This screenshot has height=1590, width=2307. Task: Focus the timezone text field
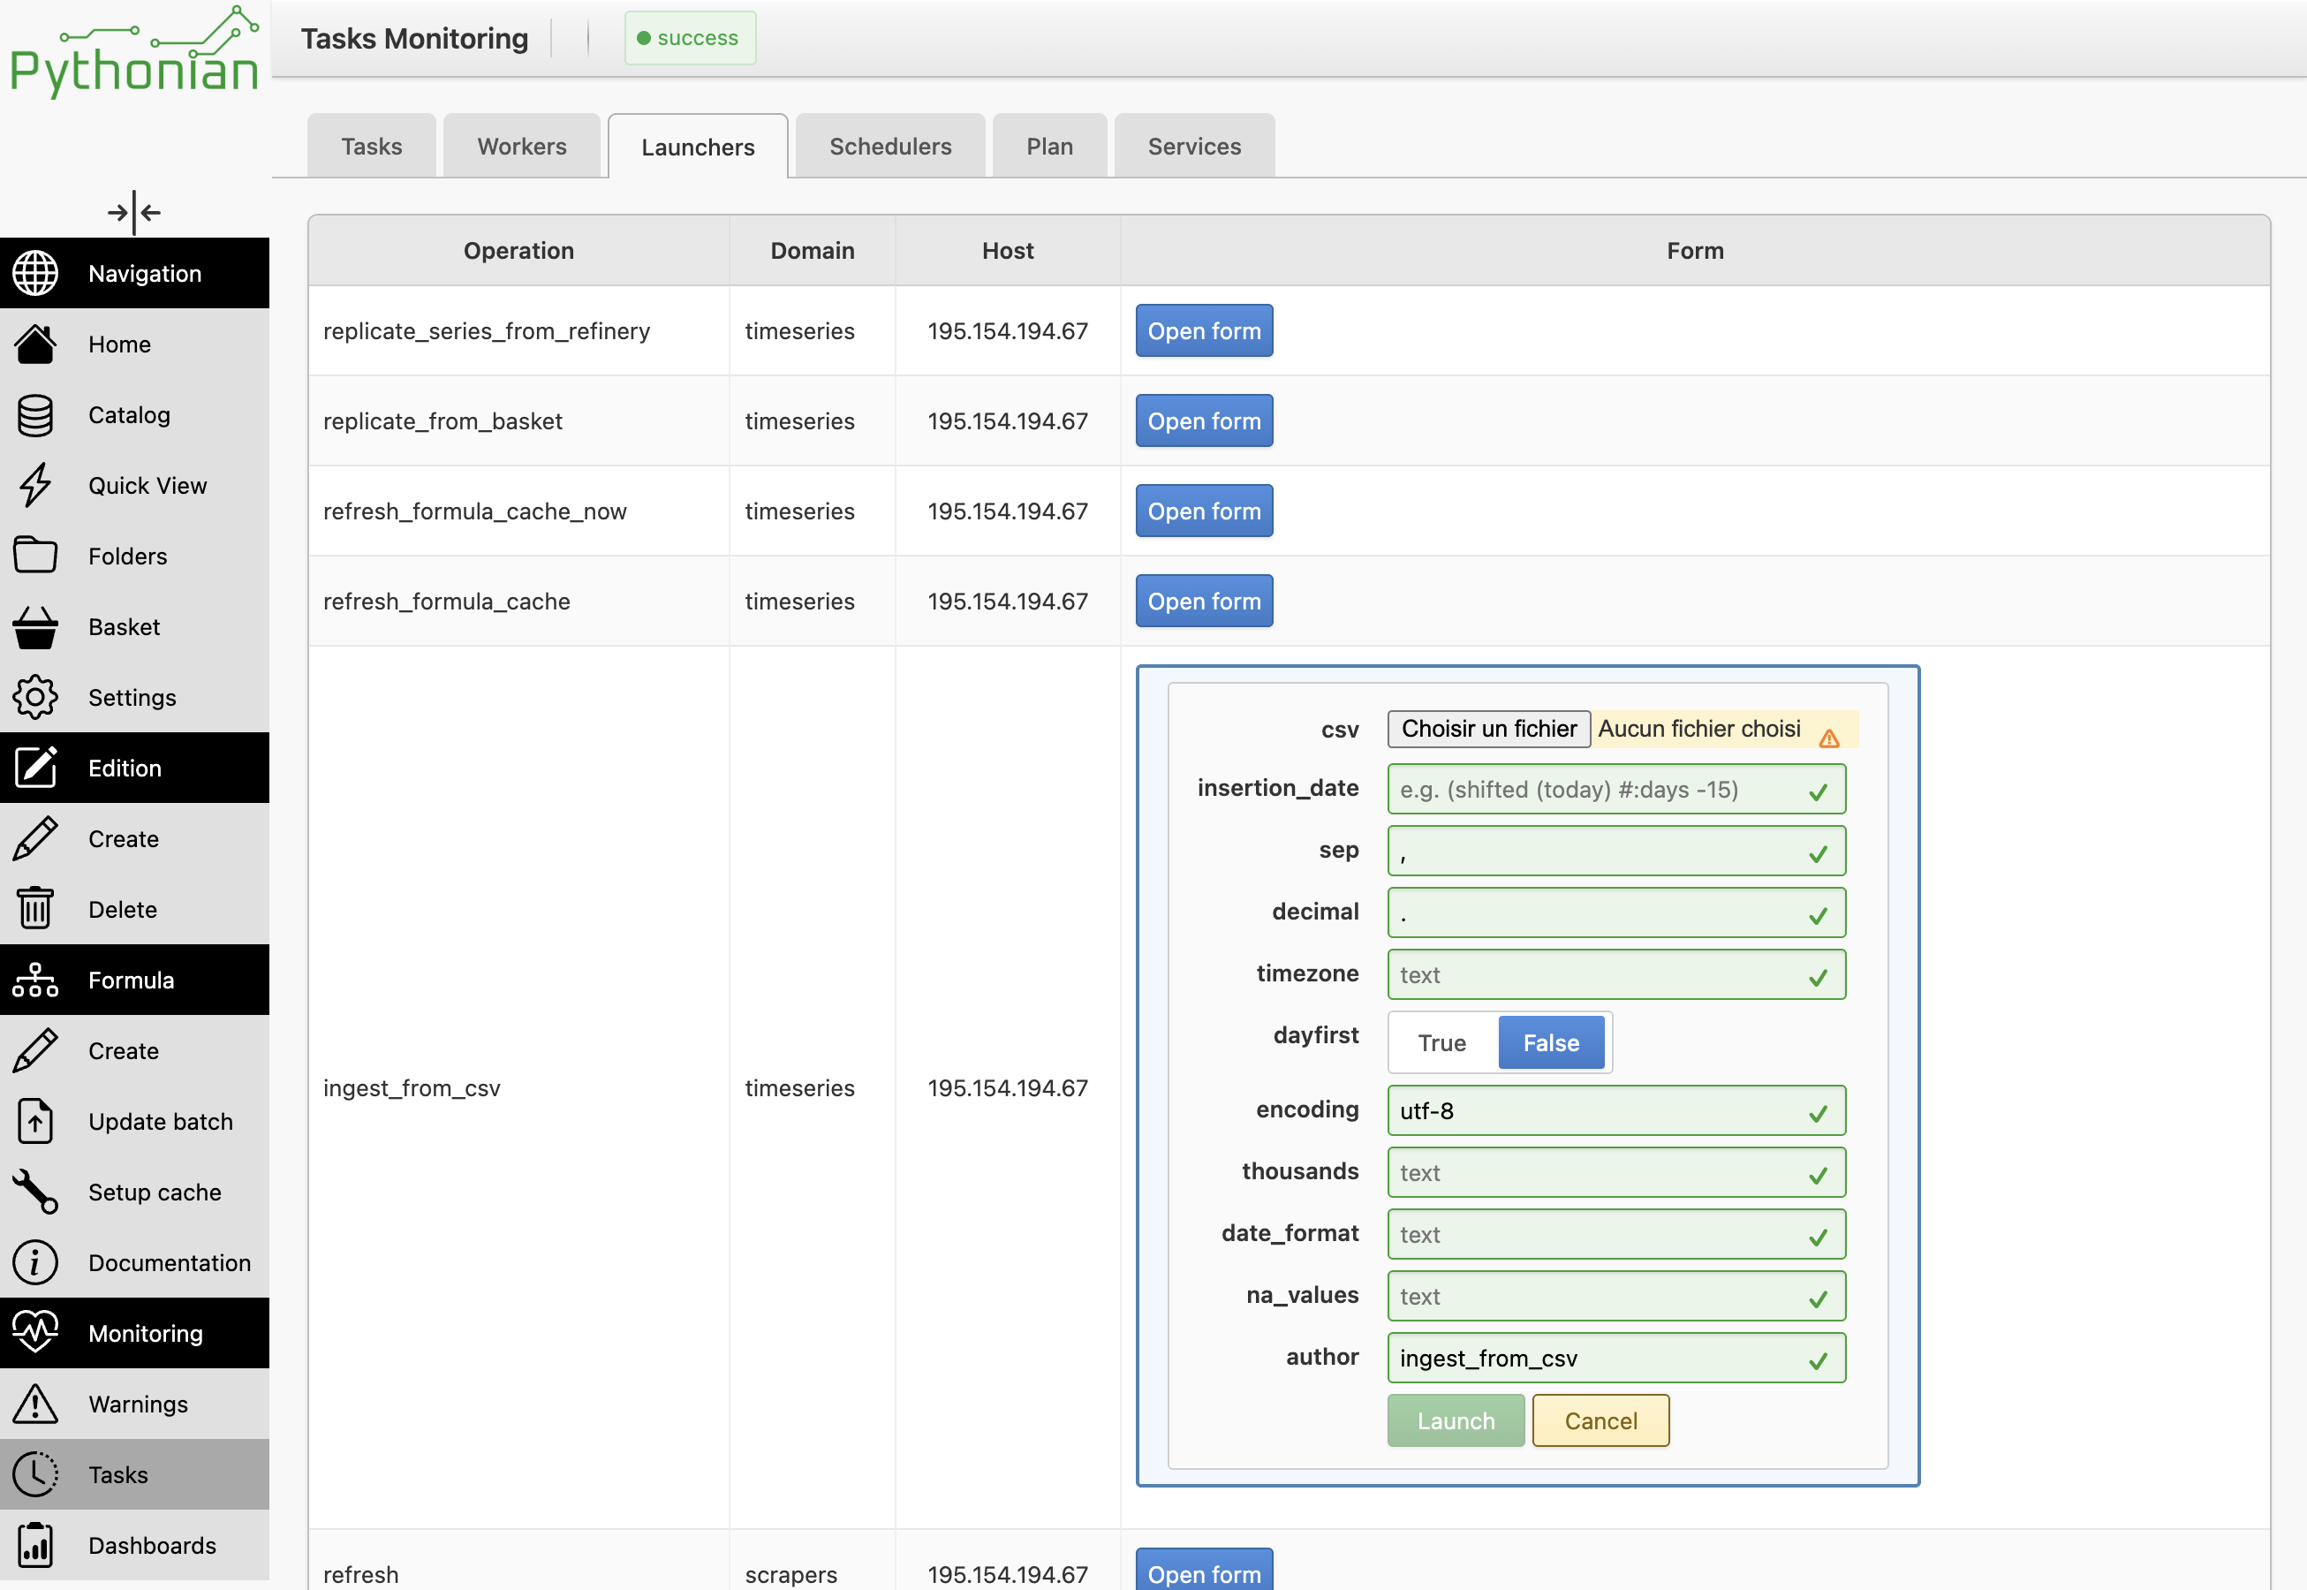[1615, 974]
